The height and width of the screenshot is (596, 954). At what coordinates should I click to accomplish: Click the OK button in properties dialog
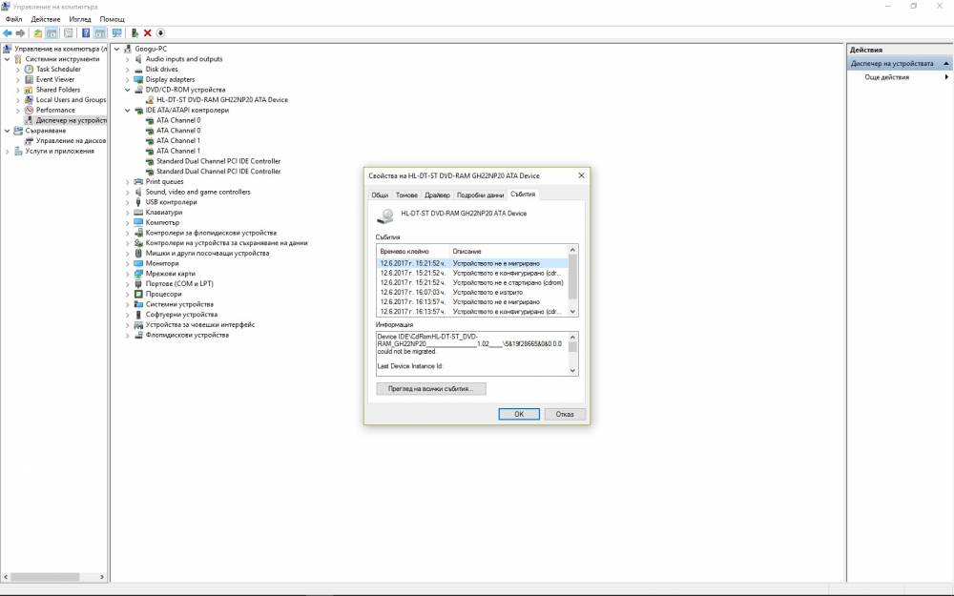pyautogui.click(x=519, y=414)
